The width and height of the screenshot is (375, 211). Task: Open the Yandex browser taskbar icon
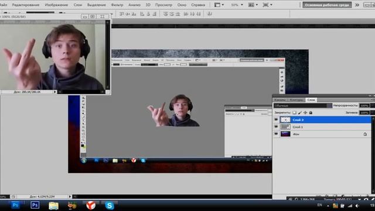(x=91, y=205)
